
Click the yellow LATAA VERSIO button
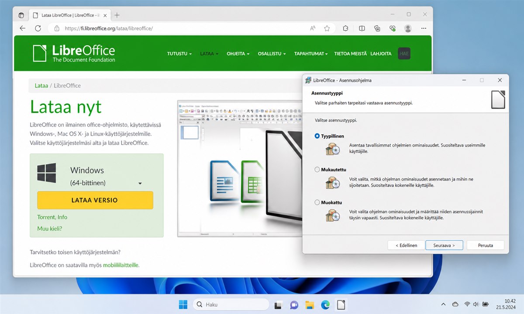point(95,200)
